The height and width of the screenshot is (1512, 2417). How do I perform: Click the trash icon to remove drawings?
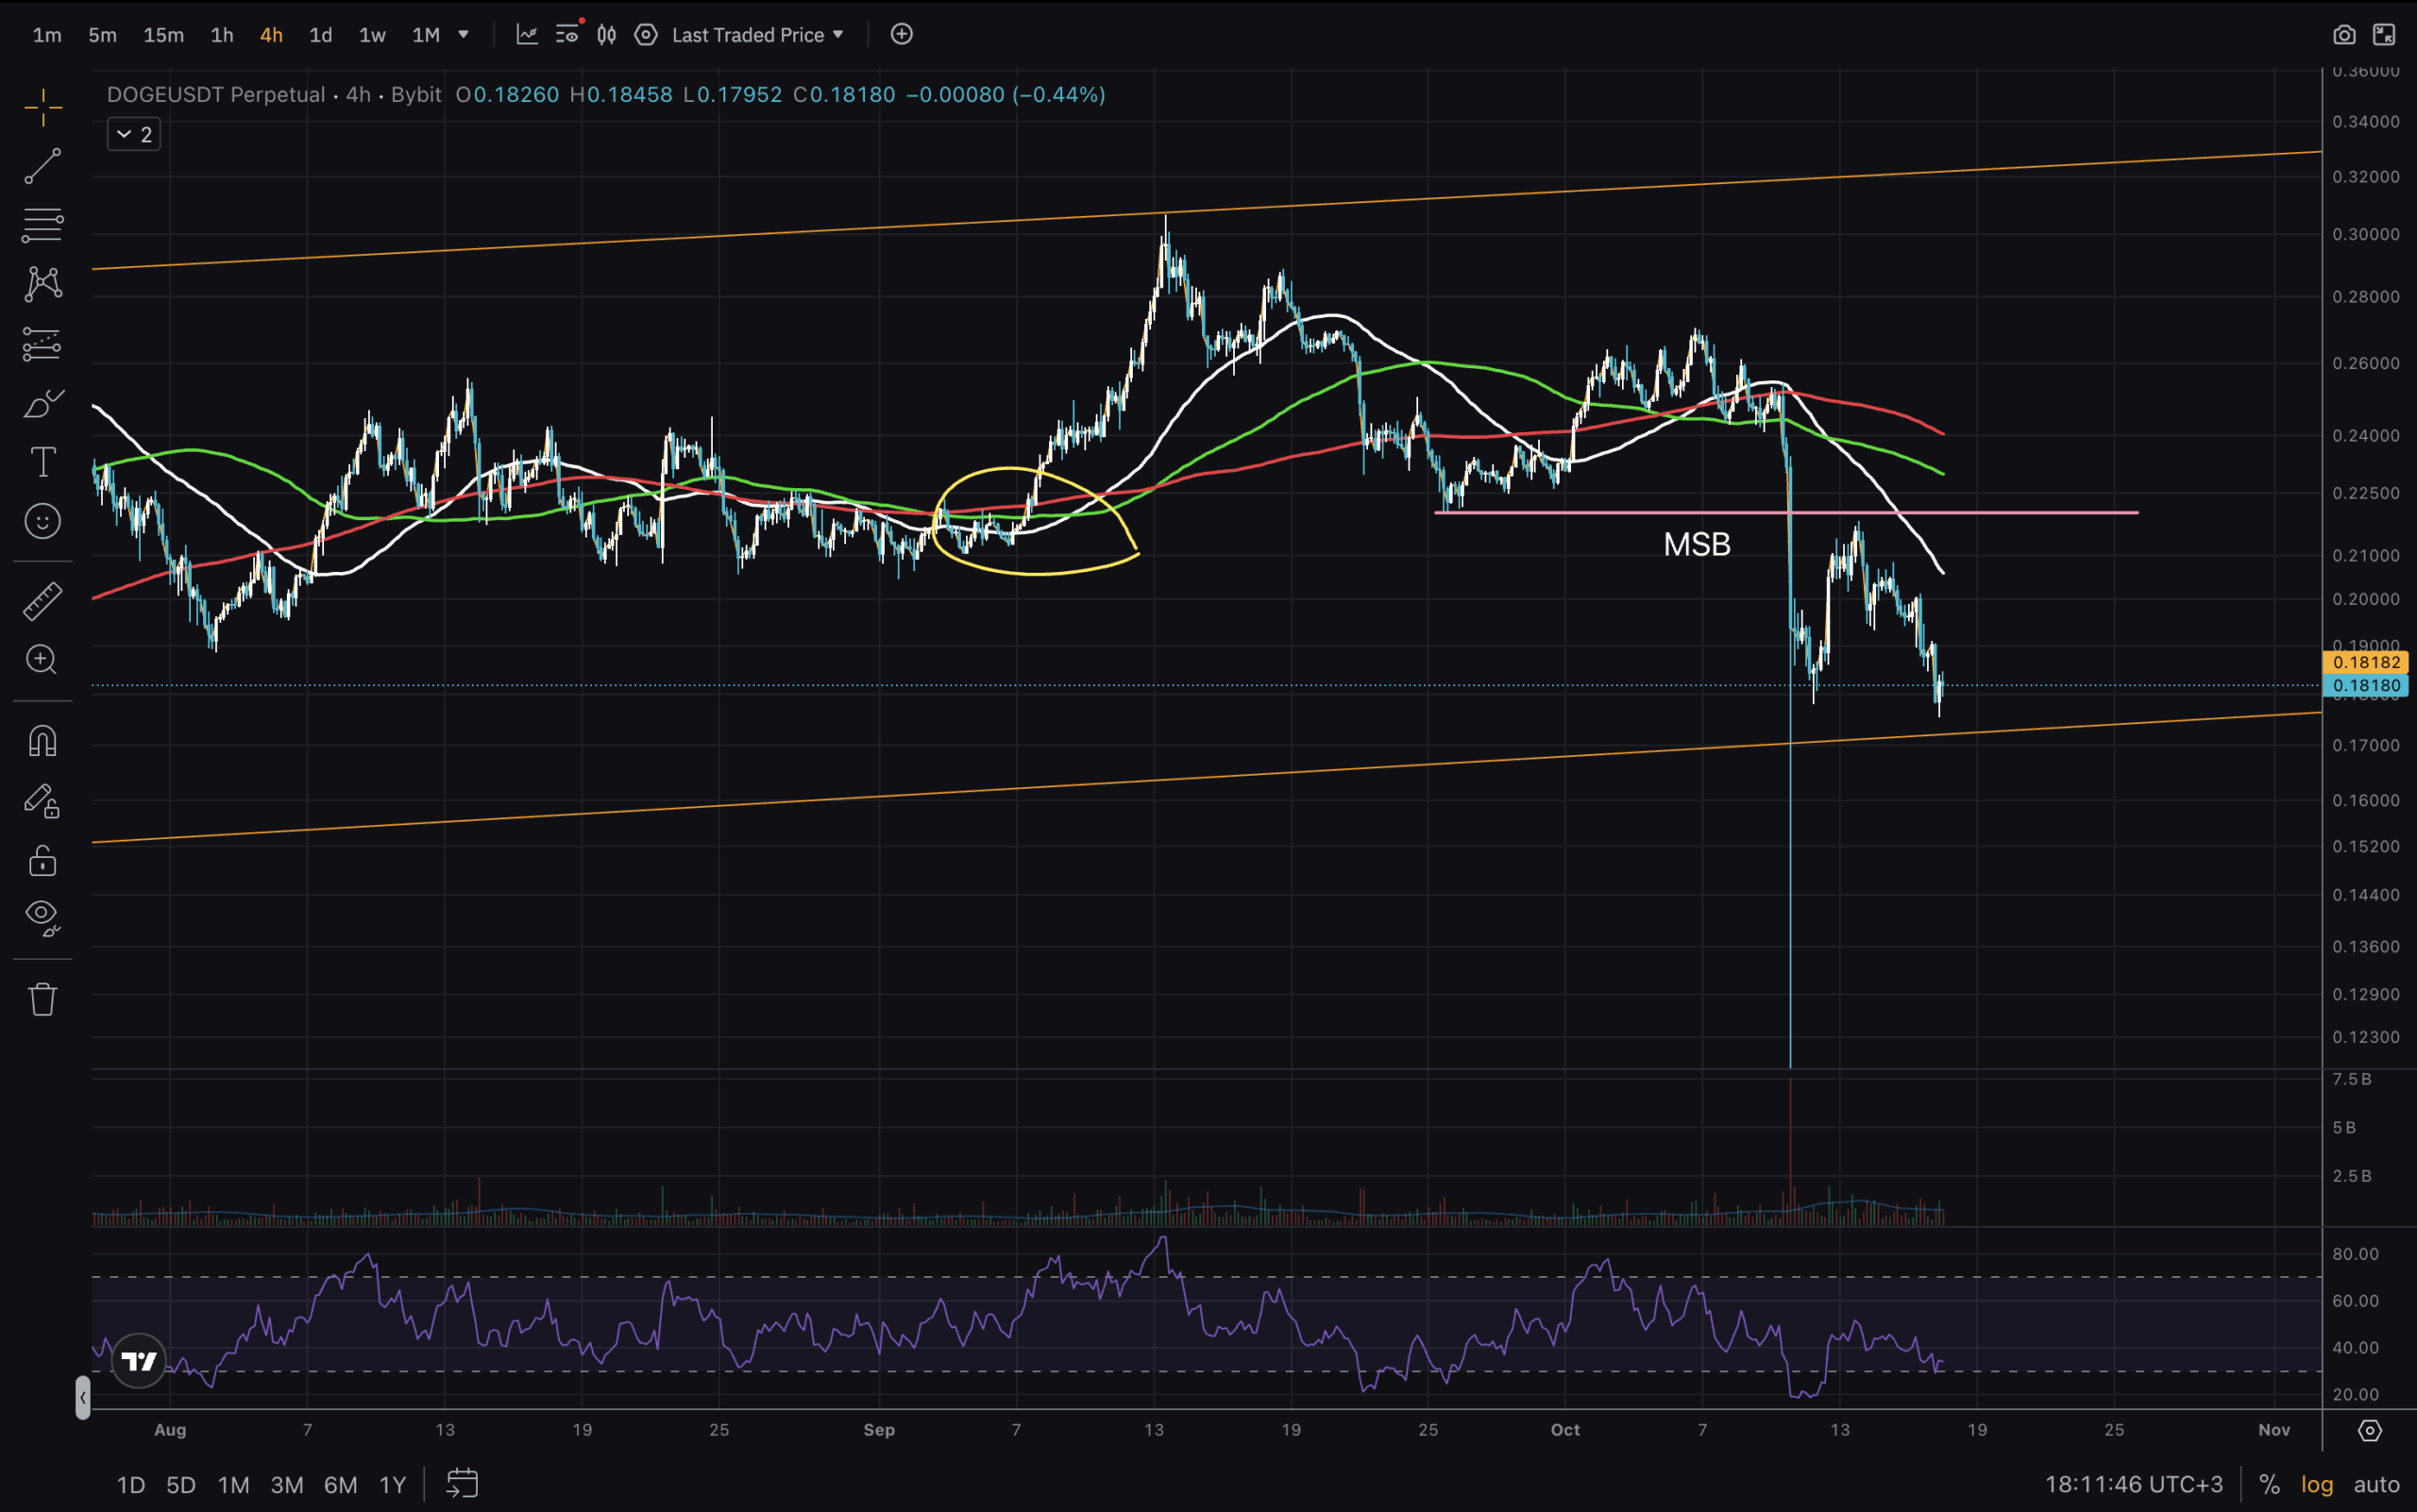click(x=42, y=998)
